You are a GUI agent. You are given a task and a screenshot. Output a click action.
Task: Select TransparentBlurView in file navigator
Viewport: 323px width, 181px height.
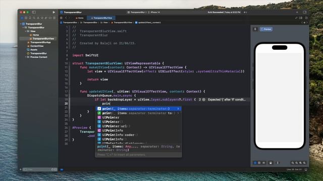[x=38, y=39]
